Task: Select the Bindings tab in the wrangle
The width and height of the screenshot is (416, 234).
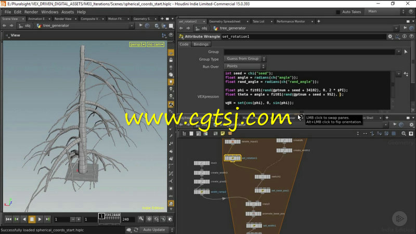Action: (201, 44)
